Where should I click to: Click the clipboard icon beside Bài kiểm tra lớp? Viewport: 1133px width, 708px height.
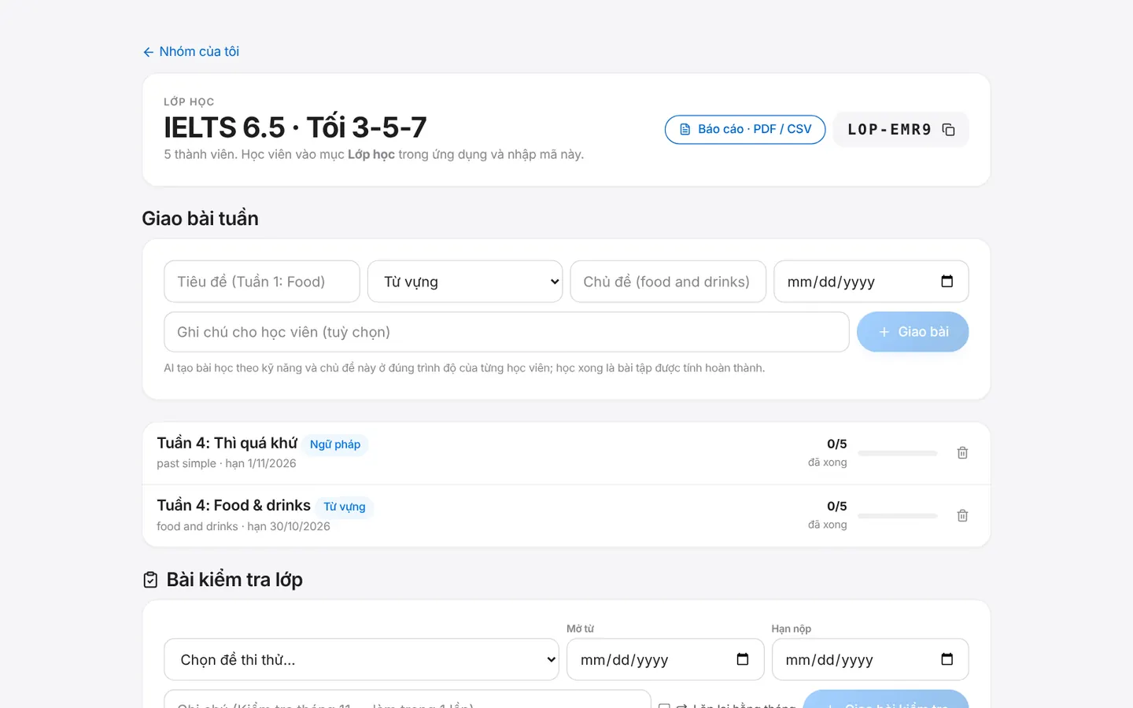click(150, 580)
